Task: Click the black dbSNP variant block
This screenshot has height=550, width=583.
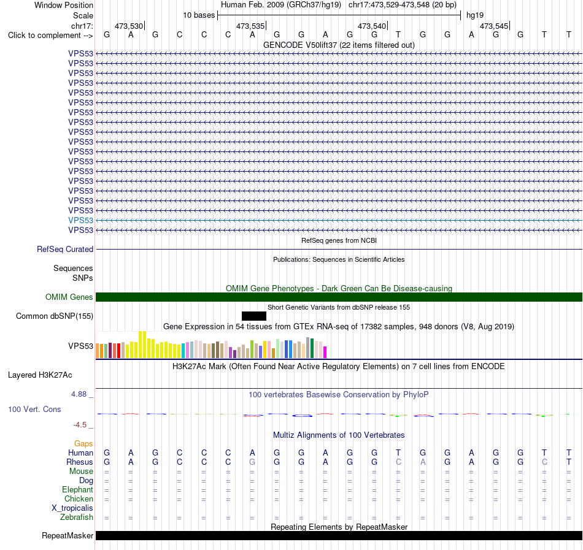Action: pos(254,316)
